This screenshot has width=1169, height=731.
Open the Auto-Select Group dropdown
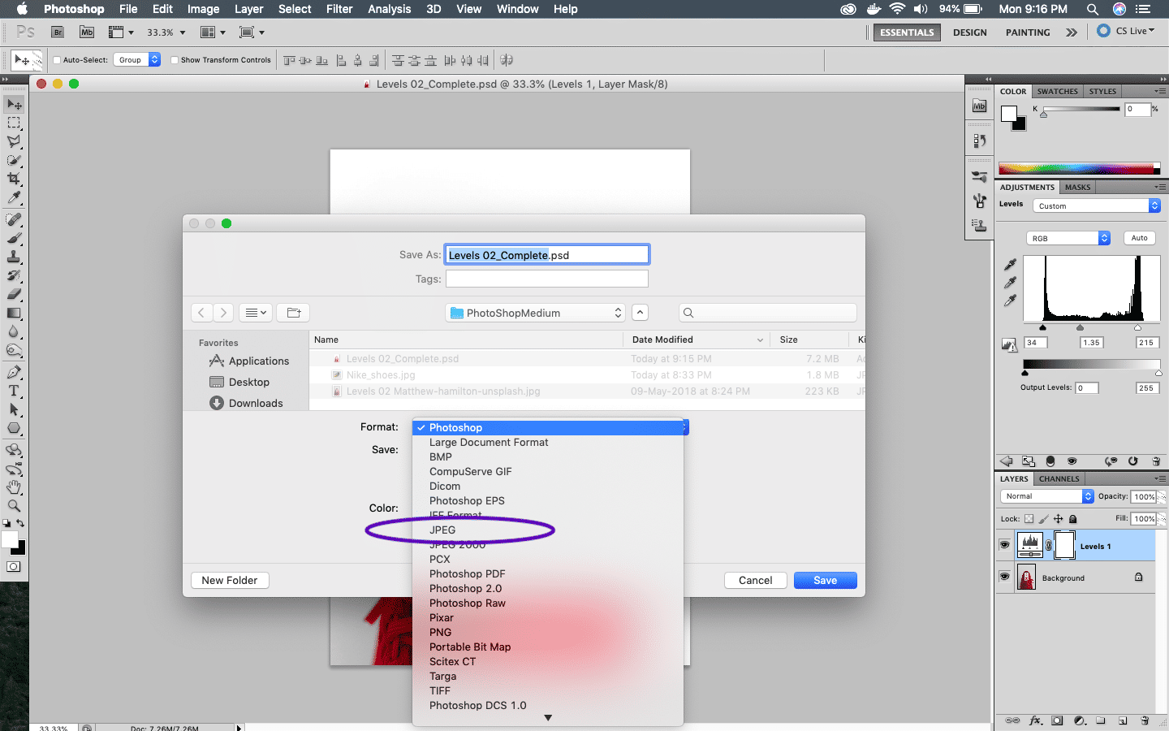pos(136,60)
